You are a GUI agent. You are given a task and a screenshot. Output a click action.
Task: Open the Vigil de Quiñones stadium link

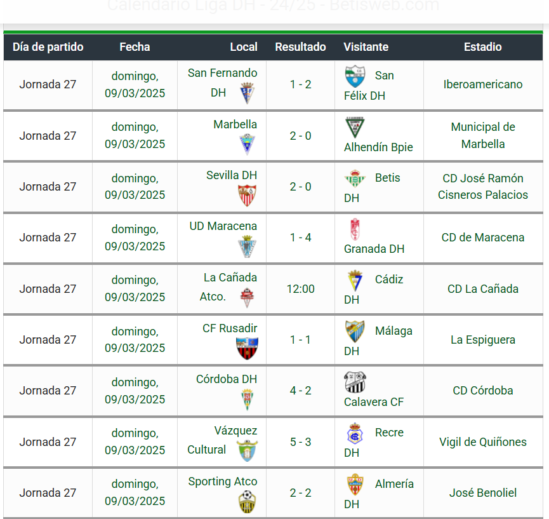pyautogui.click(x=483, y=442)
